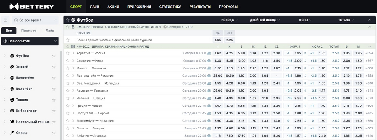Open the Результаты menu item
Screen dimensions: 377x140
(200, 6)
